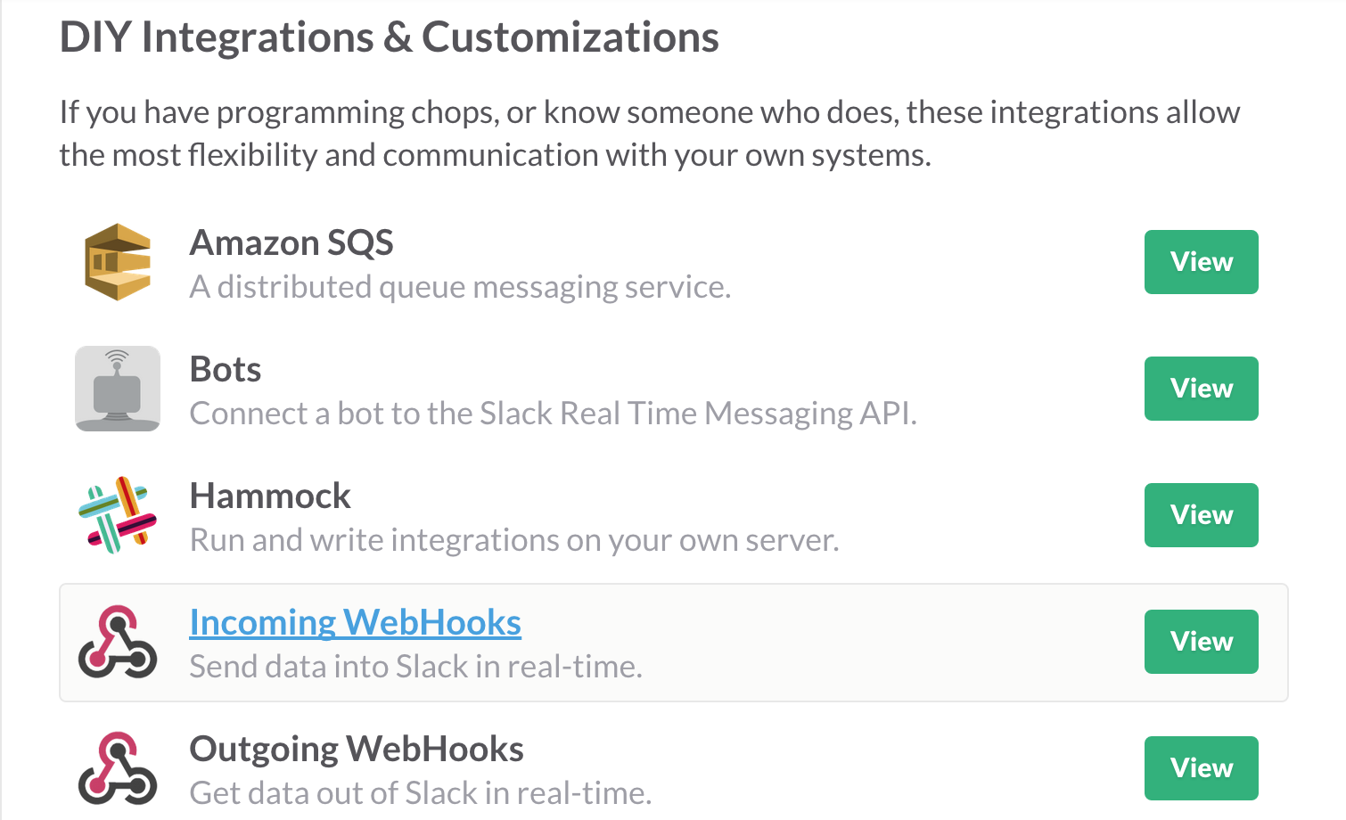Follow the Incoming WebHooks link
The height and width of the screenshot is (820, 1346).
tap(355, 623)
